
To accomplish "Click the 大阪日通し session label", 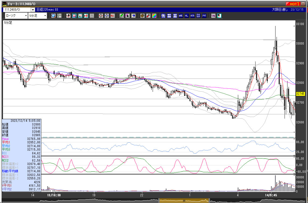I will (280, 9).
